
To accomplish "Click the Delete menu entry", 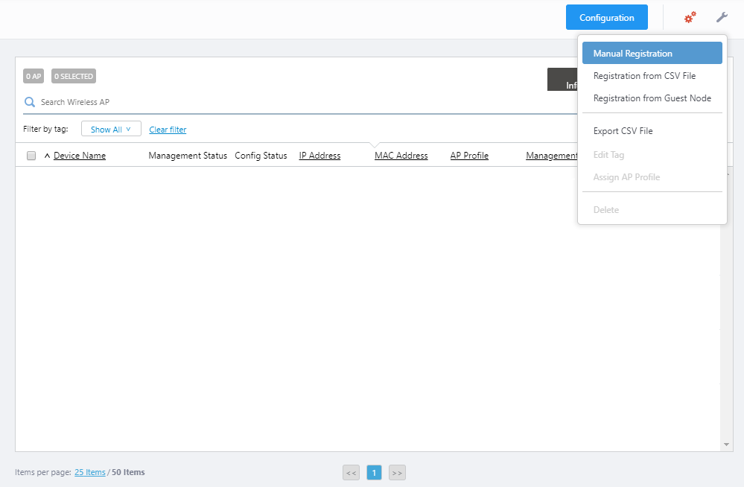I will 652,210.
